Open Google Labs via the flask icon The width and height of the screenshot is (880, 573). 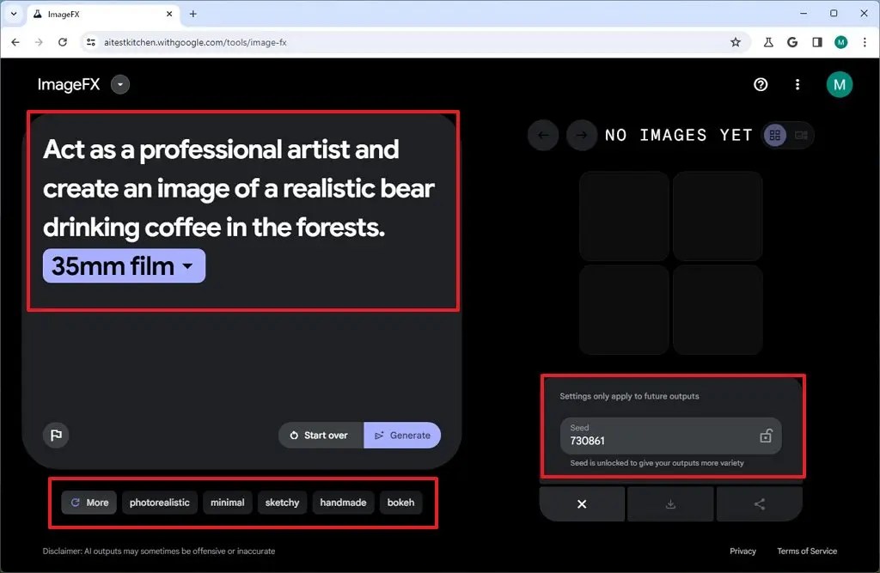768,41
